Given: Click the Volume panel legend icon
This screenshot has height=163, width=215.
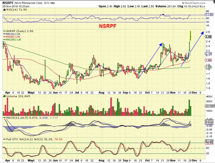Looking at the screenshot, I should [4, 96].
